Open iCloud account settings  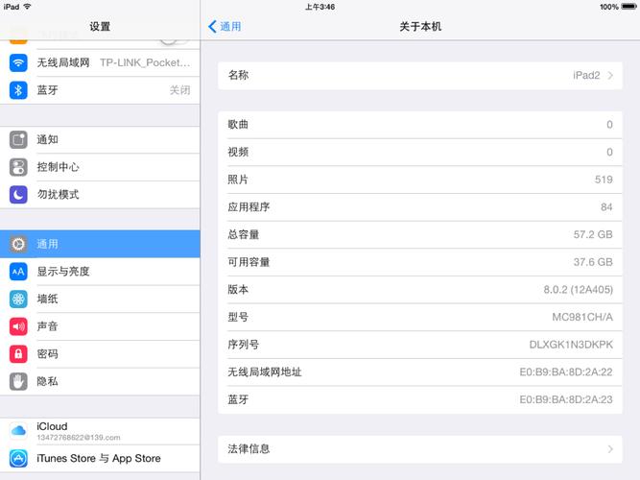[100, 431]
